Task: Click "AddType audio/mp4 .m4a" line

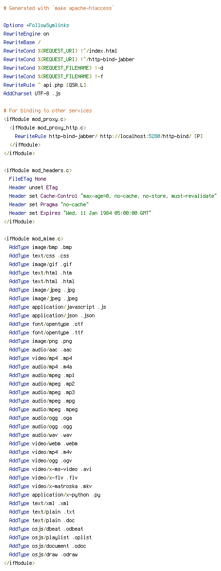Action: point(40,367)
